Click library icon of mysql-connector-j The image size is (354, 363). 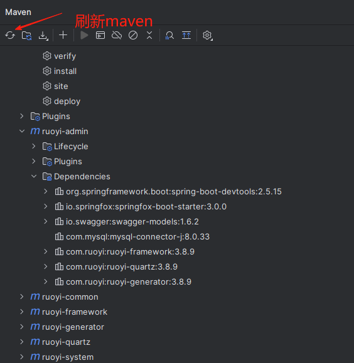coord(59,236)
